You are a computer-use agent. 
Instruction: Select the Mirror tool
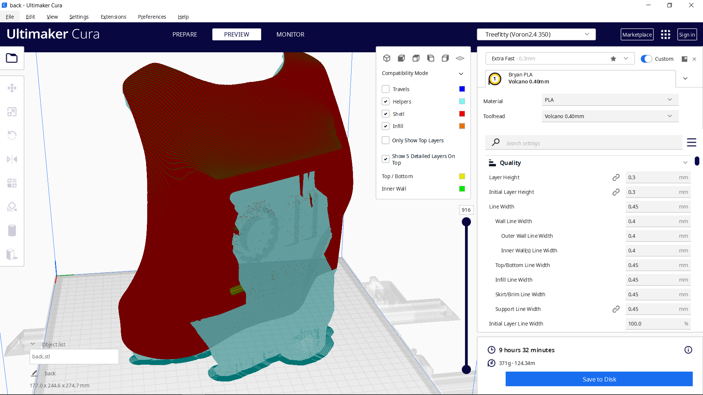(12, 159)
